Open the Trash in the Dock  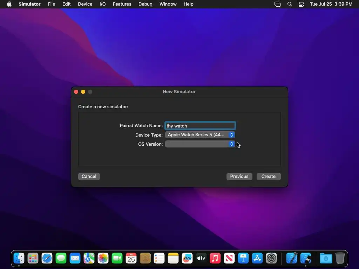340,258
